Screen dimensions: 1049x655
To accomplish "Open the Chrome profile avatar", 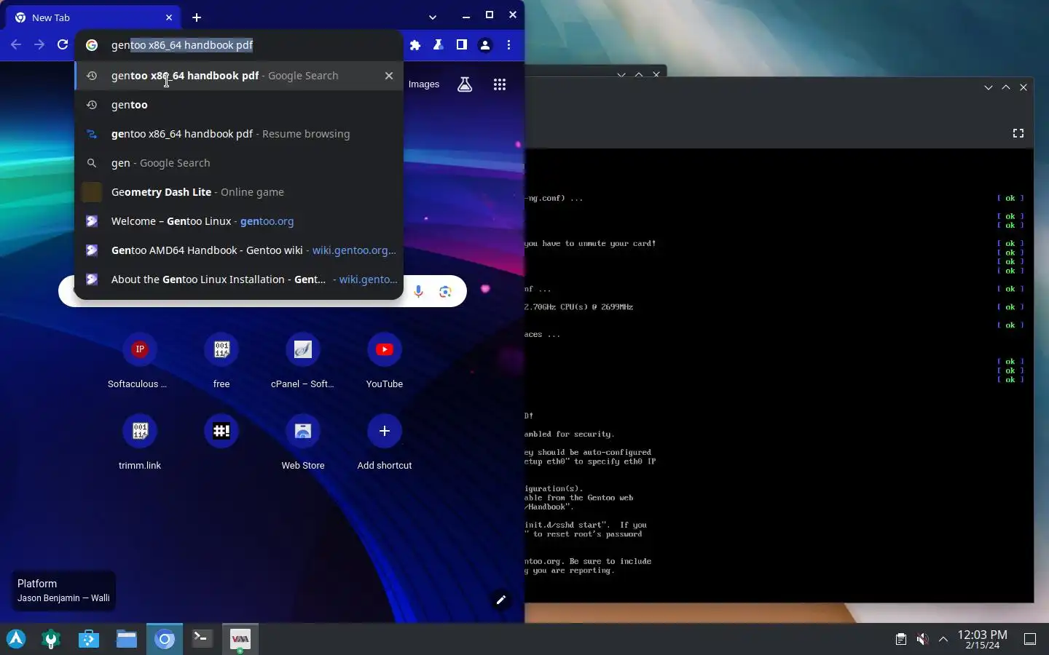I will [485, 45].
